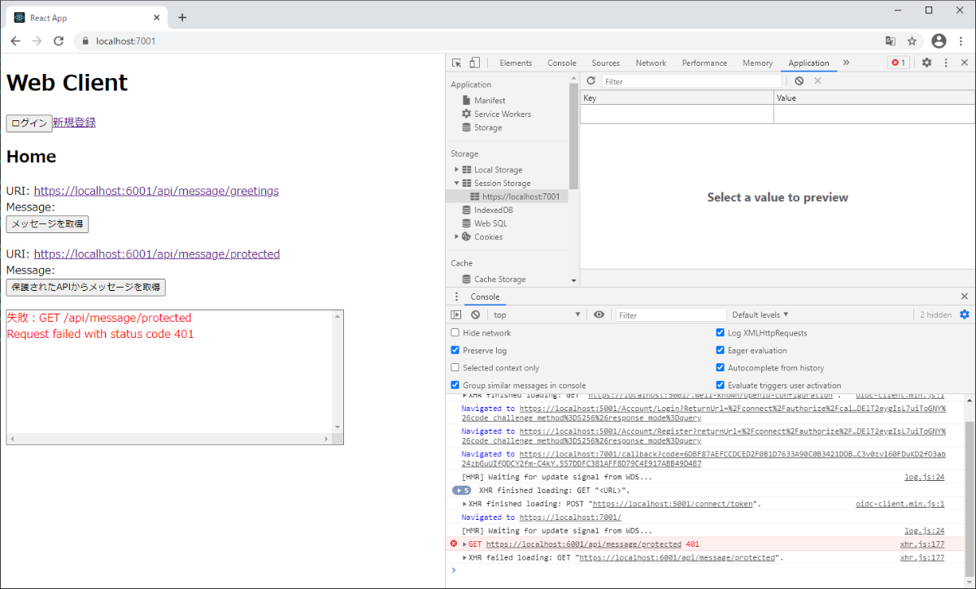Viewport: 976px width, 589px height.
Task: Close the React App tab
Action: point(156,17)
